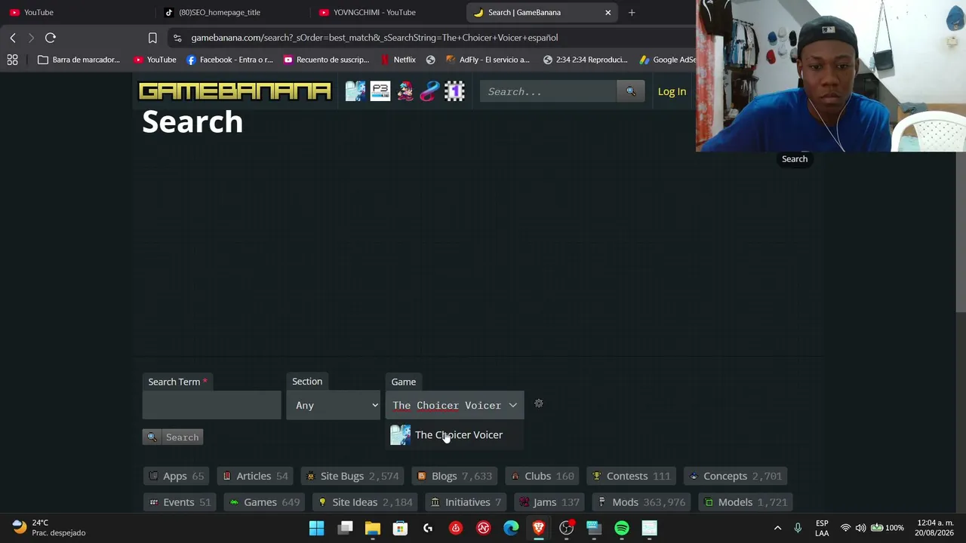Open the Recuento de suscrip... bookmark
The height and width of the screenshot is (543, 966).
(x=326, y=60)
